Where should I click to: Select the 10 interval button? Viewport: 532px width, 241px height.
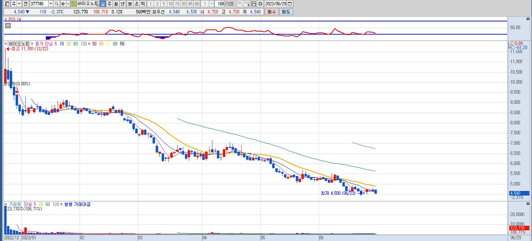tap(170, 4)
